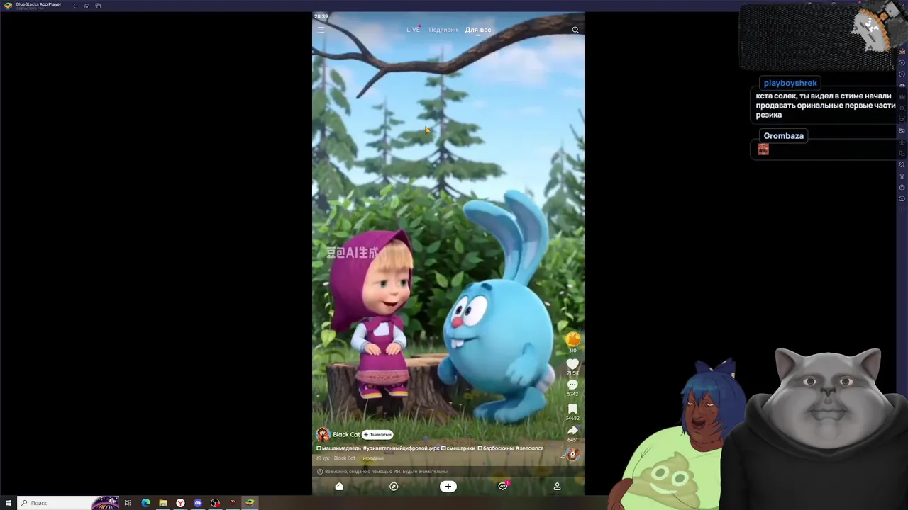Viewport: 908px width, 510px height.
Task: Open the #удивительныйцифровойцирк hashtag
Action: [x=401, y=448]
